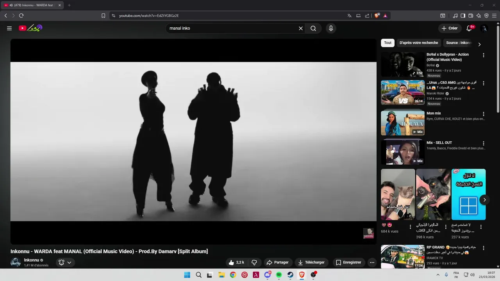
Task: Like the video showing 2,2 k
Action: coord(237,262)
